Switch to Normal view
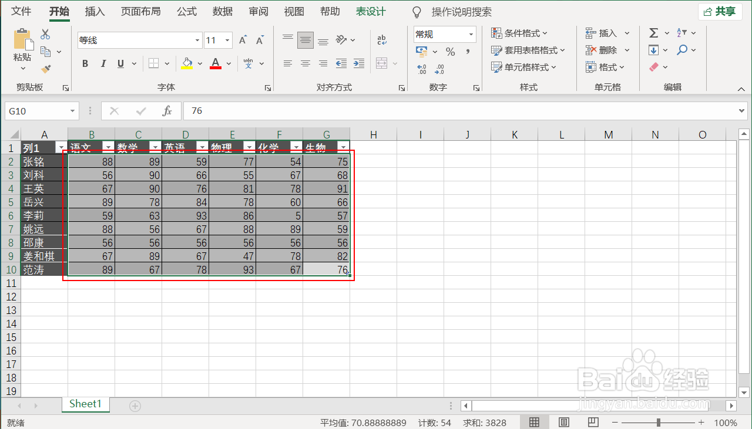The width and height of the screenshot is (752, 429). click(x=535, y=423)
